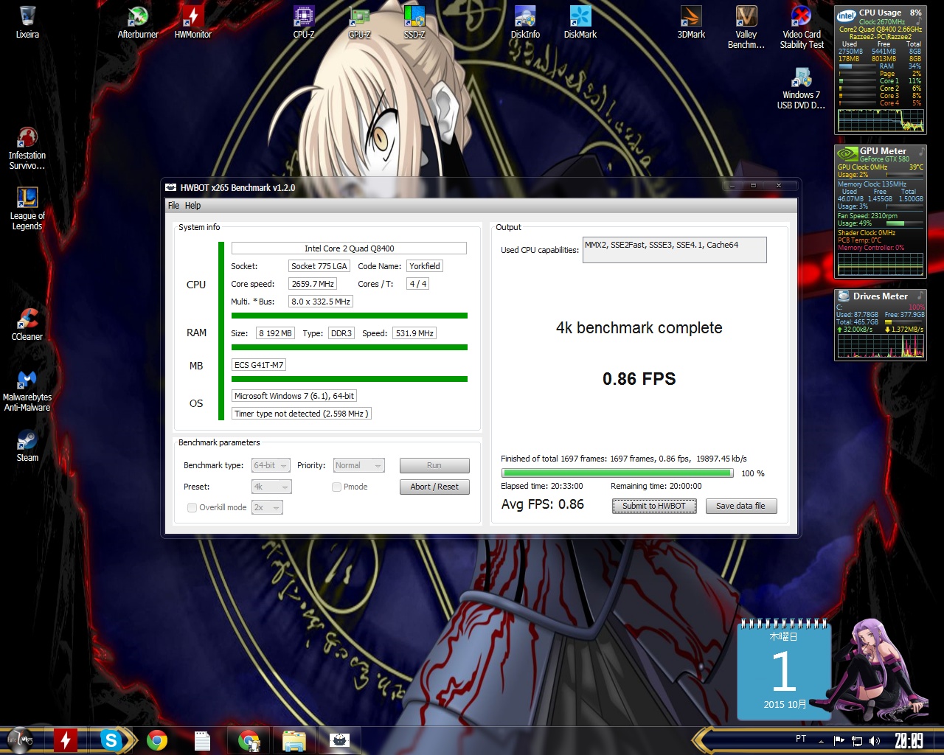
Task: Click the Action Center flag icon
Action: (x=839, y=740)
